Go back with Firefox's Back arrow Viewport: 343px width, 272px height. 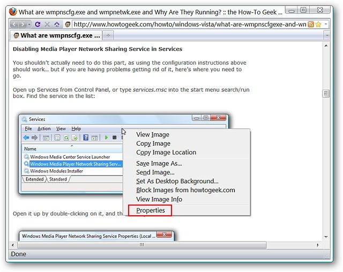click(14, 24)
